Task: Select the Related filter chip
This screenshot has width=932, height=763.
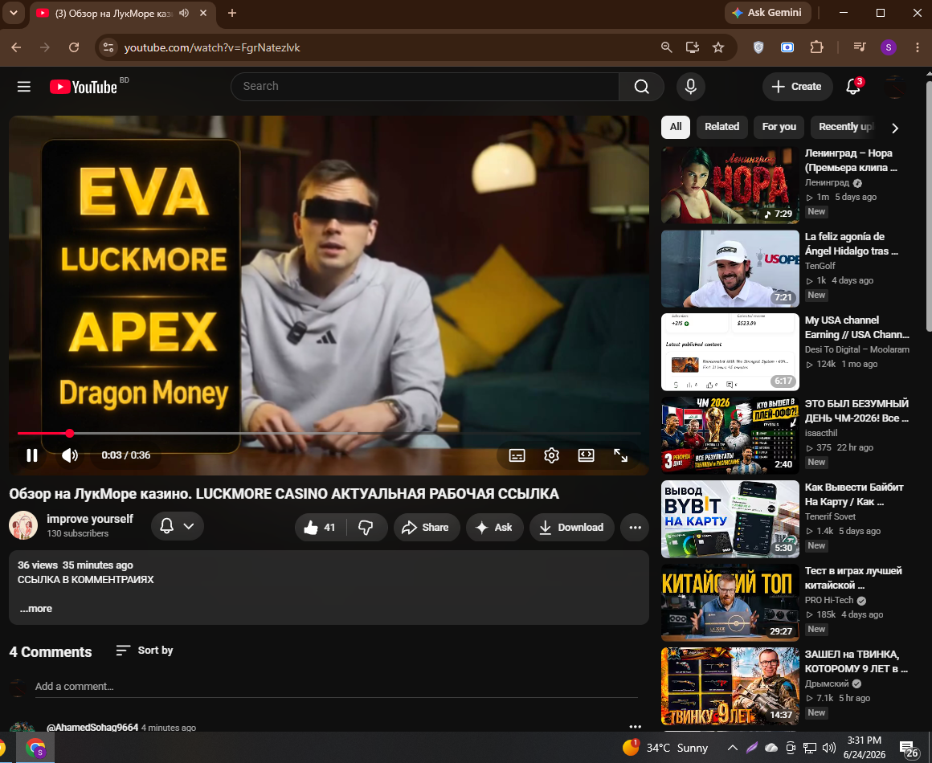Action: click(x=721, y=127)
